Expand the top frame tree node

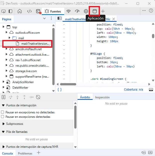click(3, 27)
